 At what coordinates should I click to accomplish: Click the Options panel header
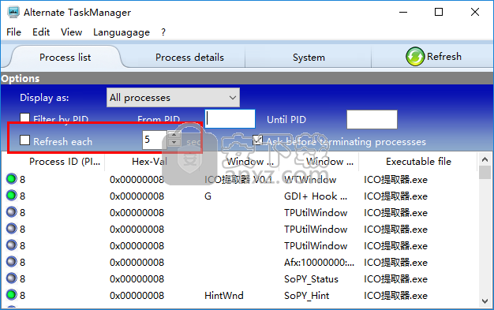pyautogui.click(x=247, y=78)
